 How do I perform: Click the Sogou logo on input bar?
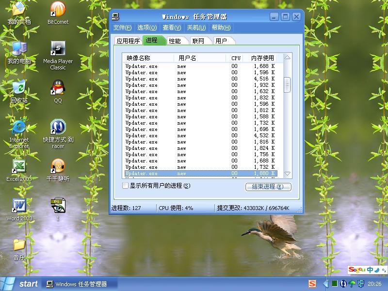[357, 270]
